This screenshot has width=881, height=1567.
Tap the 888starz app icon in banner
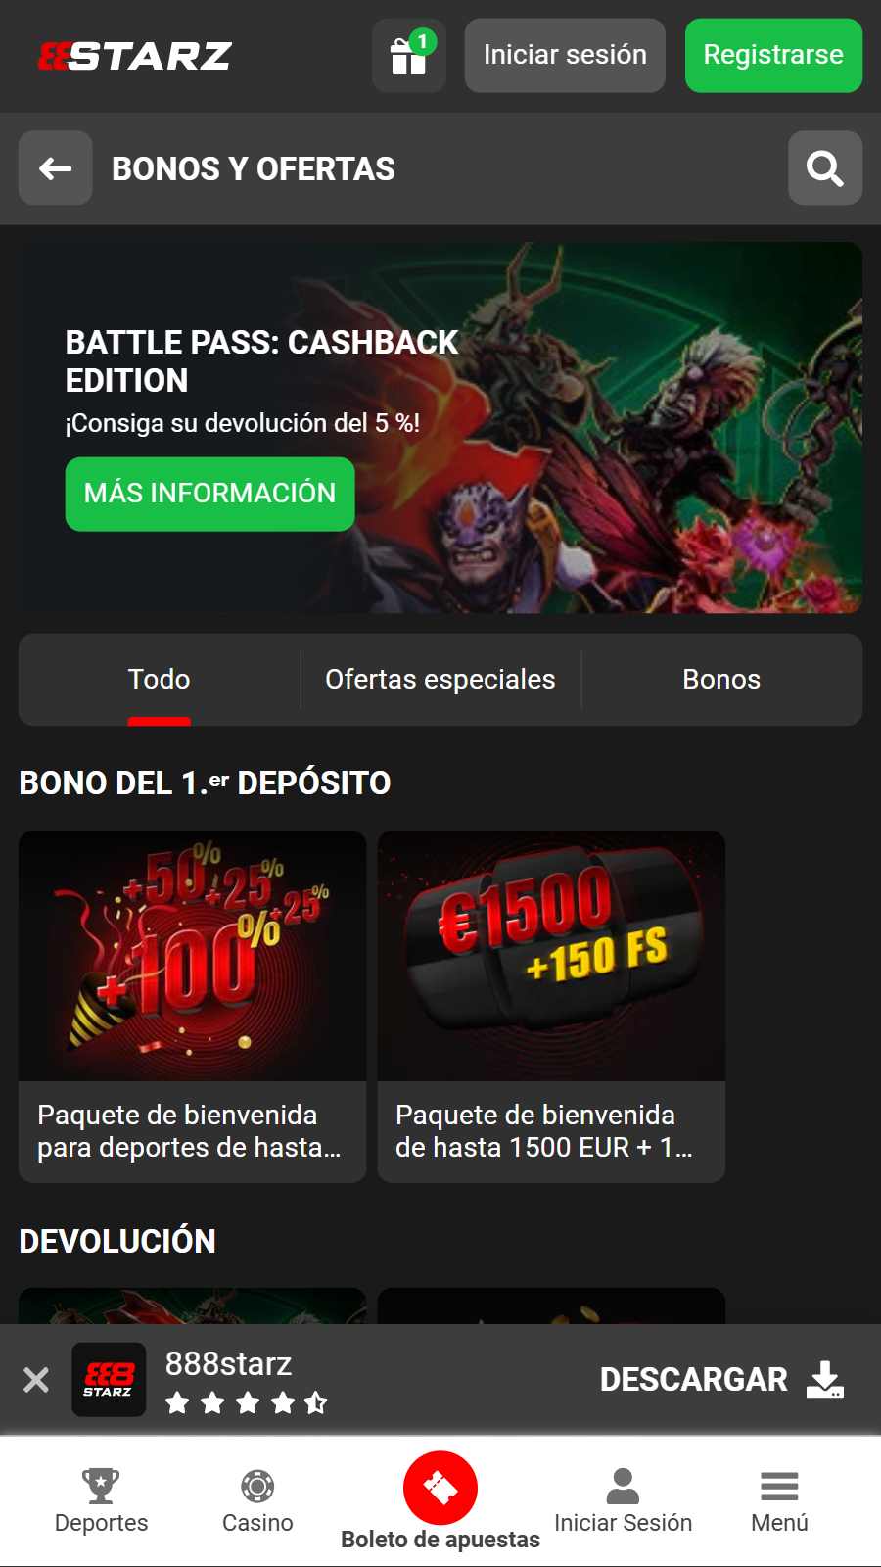click(x=109, y=1379)
